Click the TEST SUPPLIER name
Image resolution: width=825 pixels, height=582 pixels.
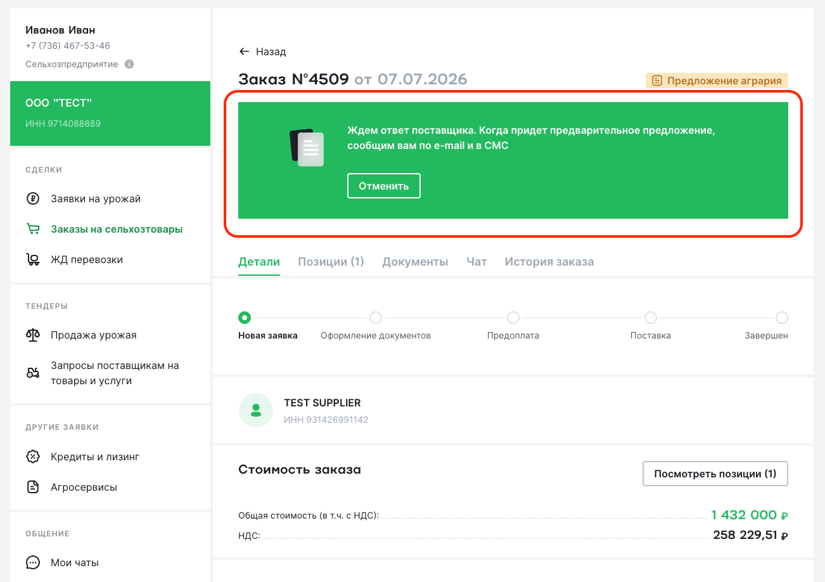click(x=323, y=403)
